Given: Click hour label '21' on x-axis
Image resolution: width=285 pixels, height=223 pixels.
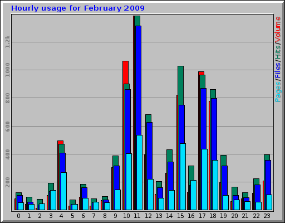Looking at the screenshot, I should [245, 216].
